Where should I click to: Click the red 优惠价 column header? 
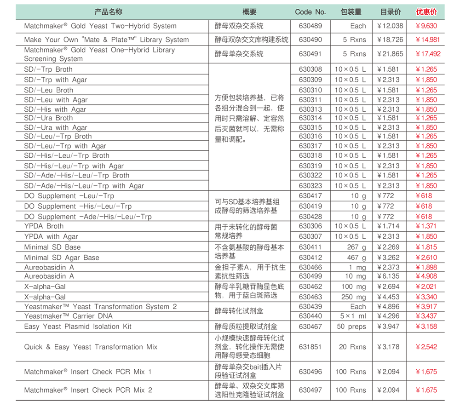pos(426,12)
